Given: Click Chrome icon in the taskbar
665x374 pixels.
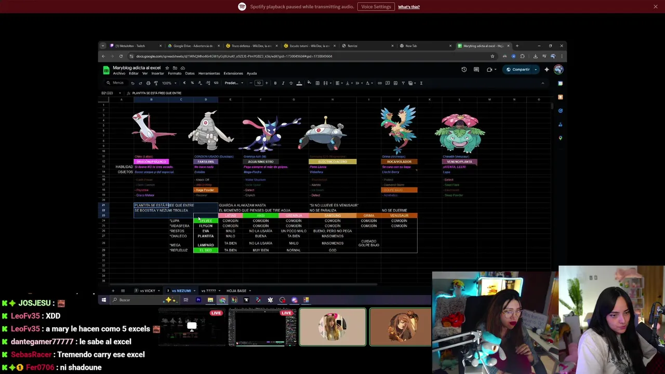Looking at the screenshot, I should [x=222, y=300].
